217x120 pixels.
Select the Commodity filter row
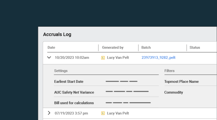(x=173, y=92)
